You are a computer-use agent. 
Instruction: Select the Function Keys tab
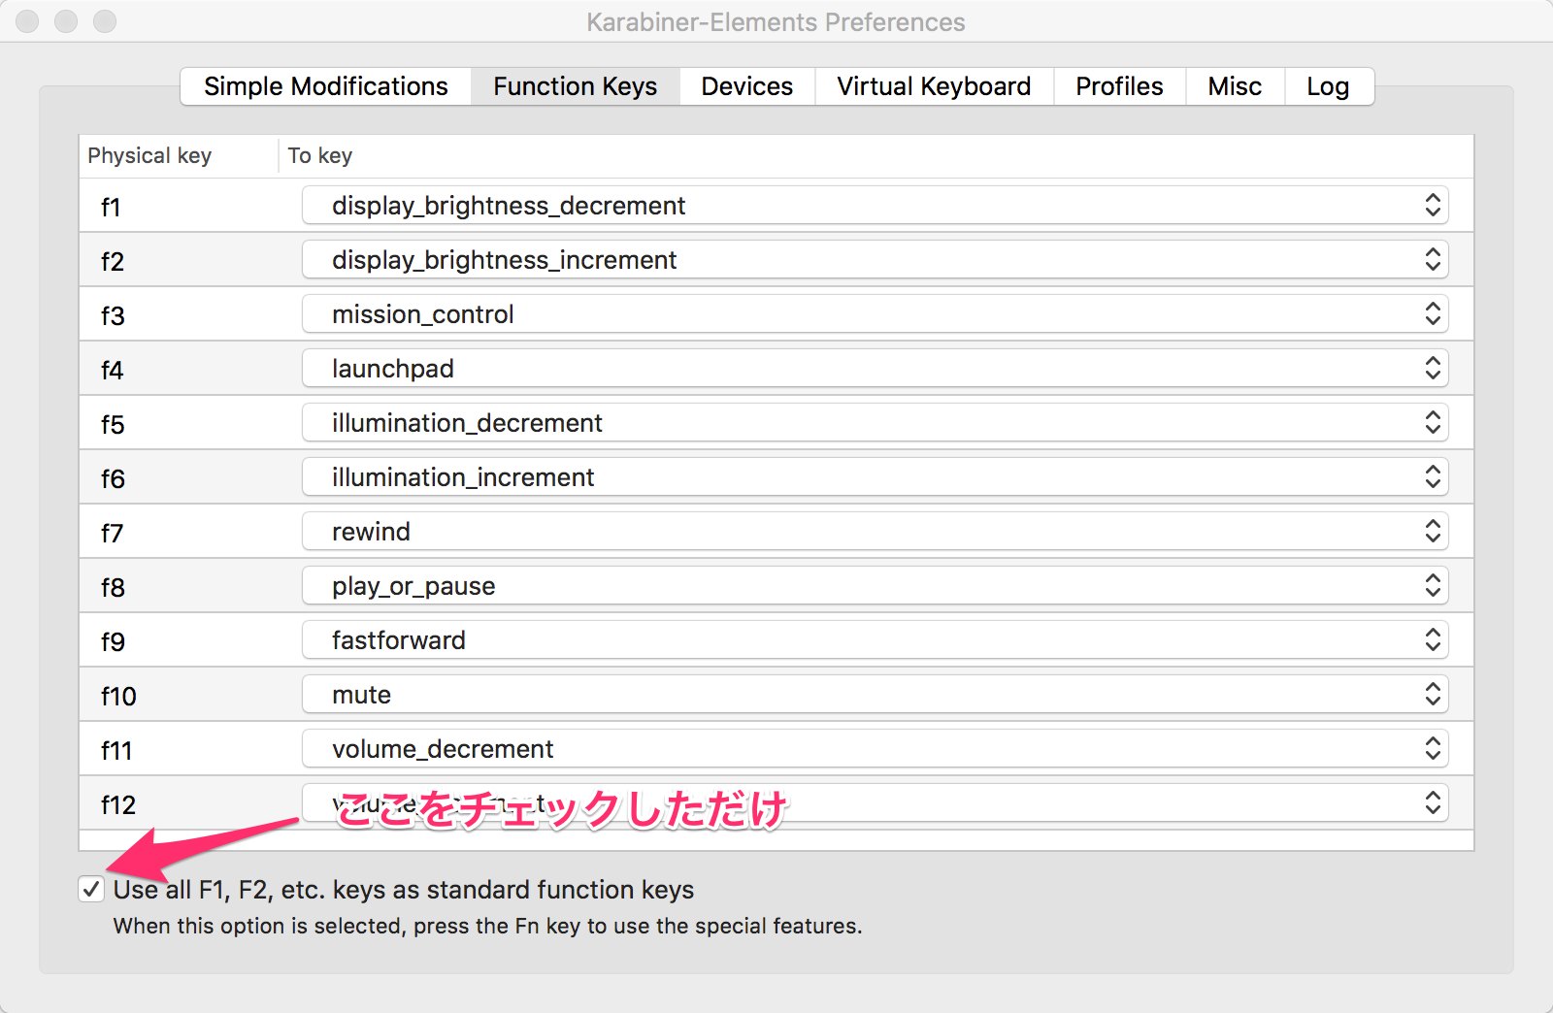click(576, 86)
